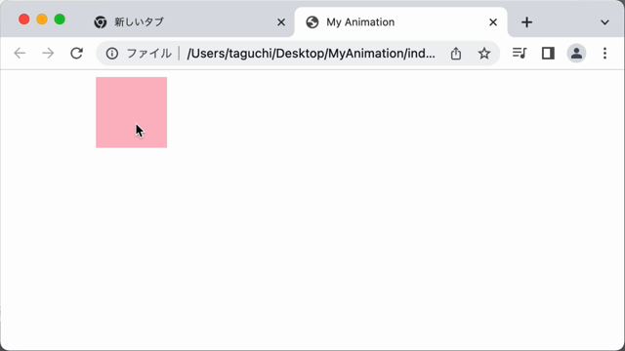Expand the tab search chevron

[x=604, y=22]
